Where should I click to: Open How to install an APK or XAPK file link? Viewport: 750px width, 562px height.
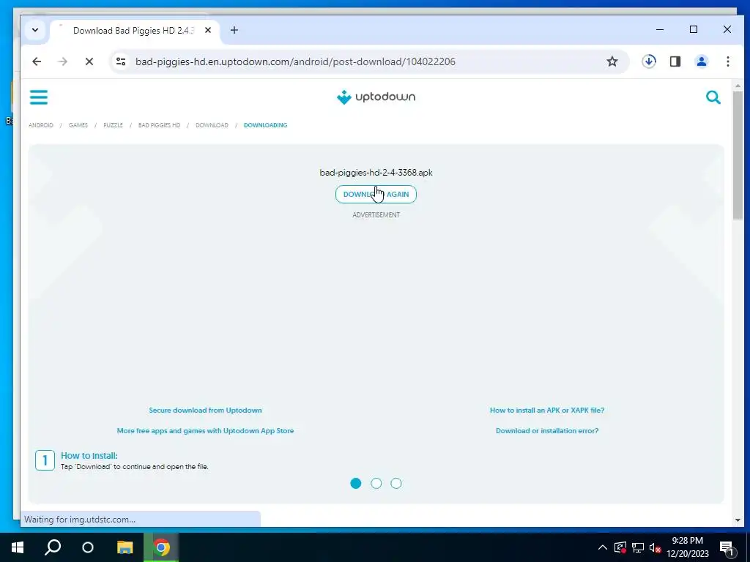(x=546, y=410)
